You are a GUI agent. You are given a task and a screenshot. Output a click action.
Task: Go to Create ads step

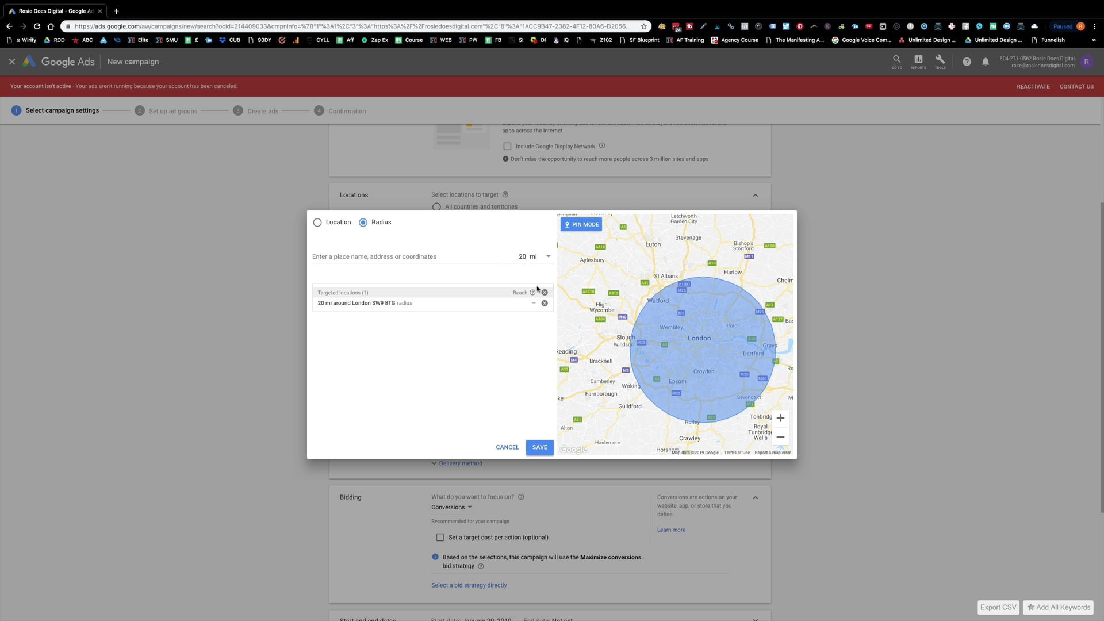coord(256,111)
